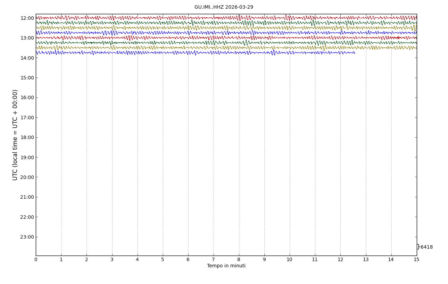
Task: Click the 'Tempo in minuti' x-axis label
Action: click(226, 266)
